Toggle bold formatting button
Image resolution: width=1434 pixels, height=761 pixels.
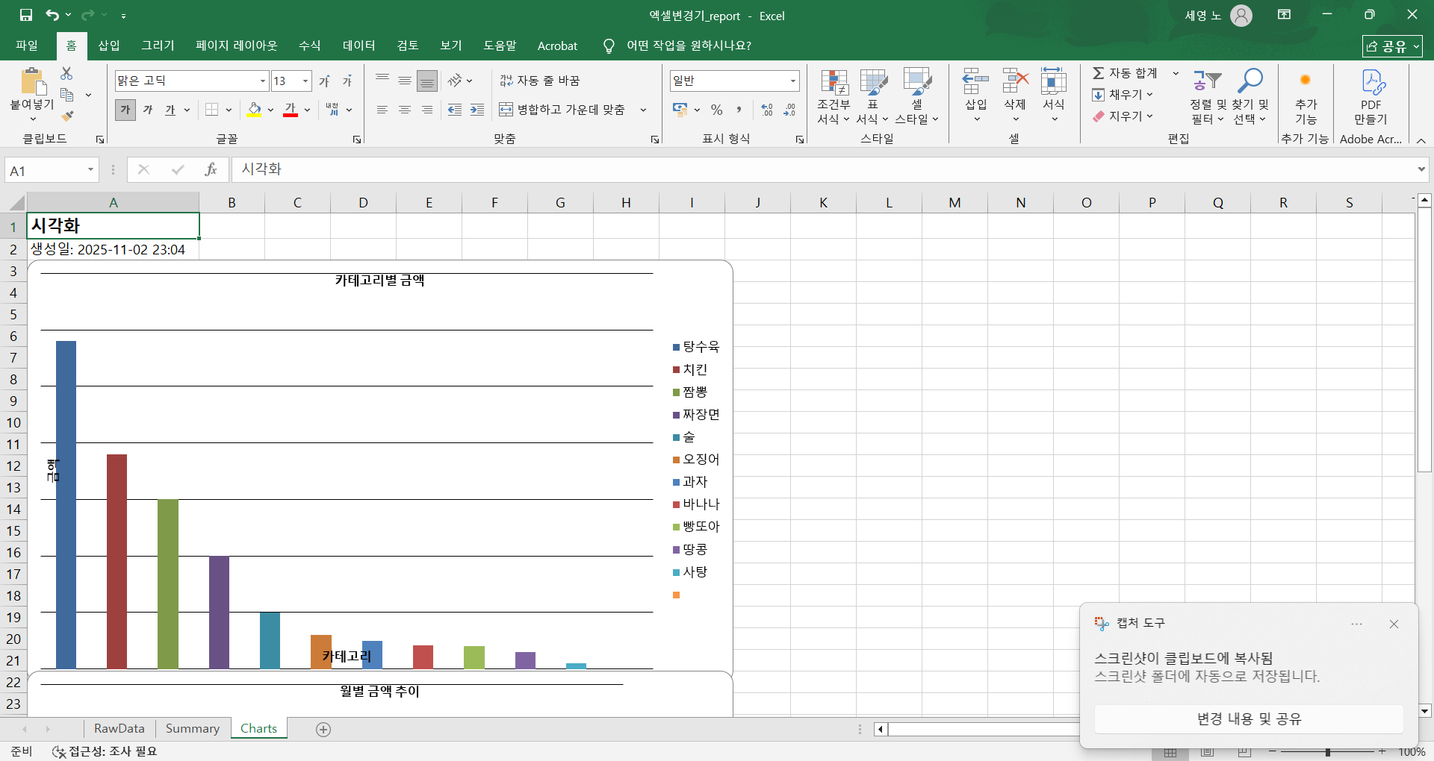pos(125,110)
